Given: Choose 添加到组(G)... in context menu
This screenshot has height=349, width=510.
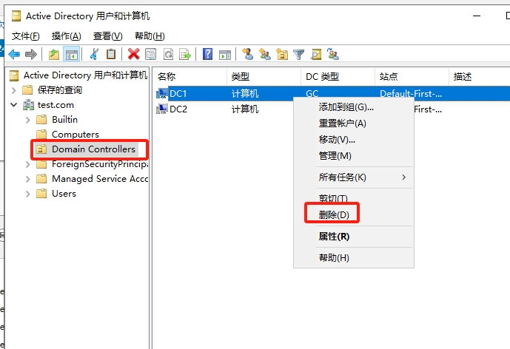Looking at the screenshot, I should [354, 107].
